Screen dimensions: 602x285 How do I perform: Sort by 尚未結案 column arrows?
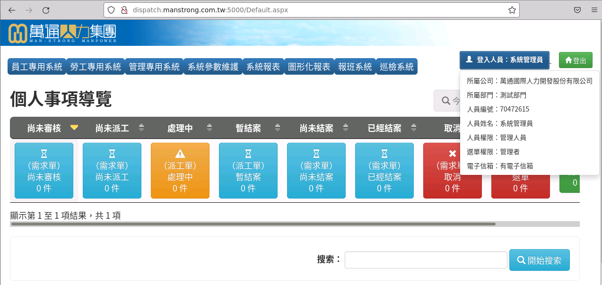point(346,128)
